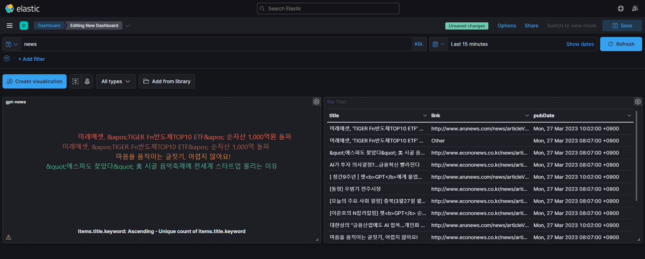Open the newsfeed celebration icon
Image resolution: width=645 pixels, height=259 pixels.
click(x=635, y=9)
